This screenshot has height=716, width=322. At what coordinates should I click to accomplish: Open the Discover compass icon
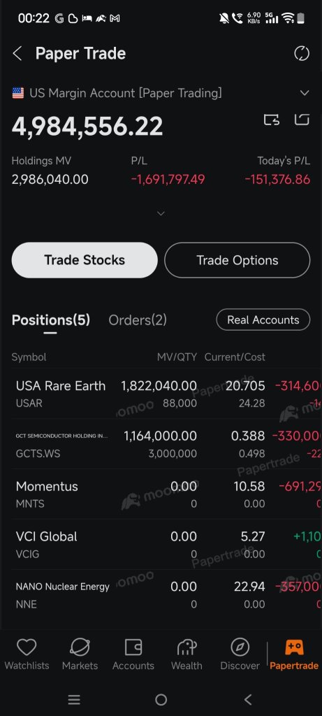tap(240, 647)
